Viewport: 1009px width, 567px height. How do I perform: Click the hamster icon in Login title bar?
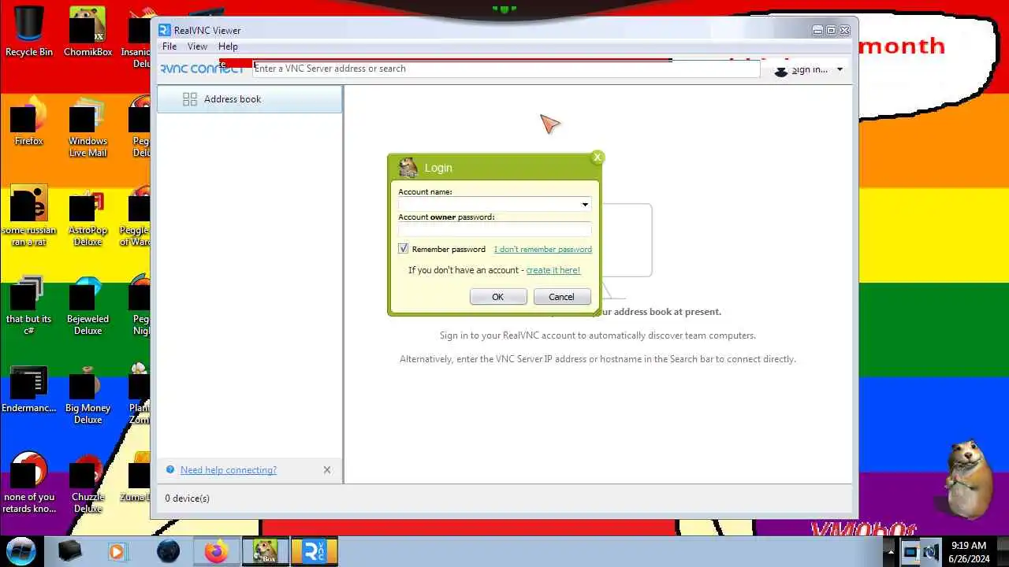pos(408,167)
